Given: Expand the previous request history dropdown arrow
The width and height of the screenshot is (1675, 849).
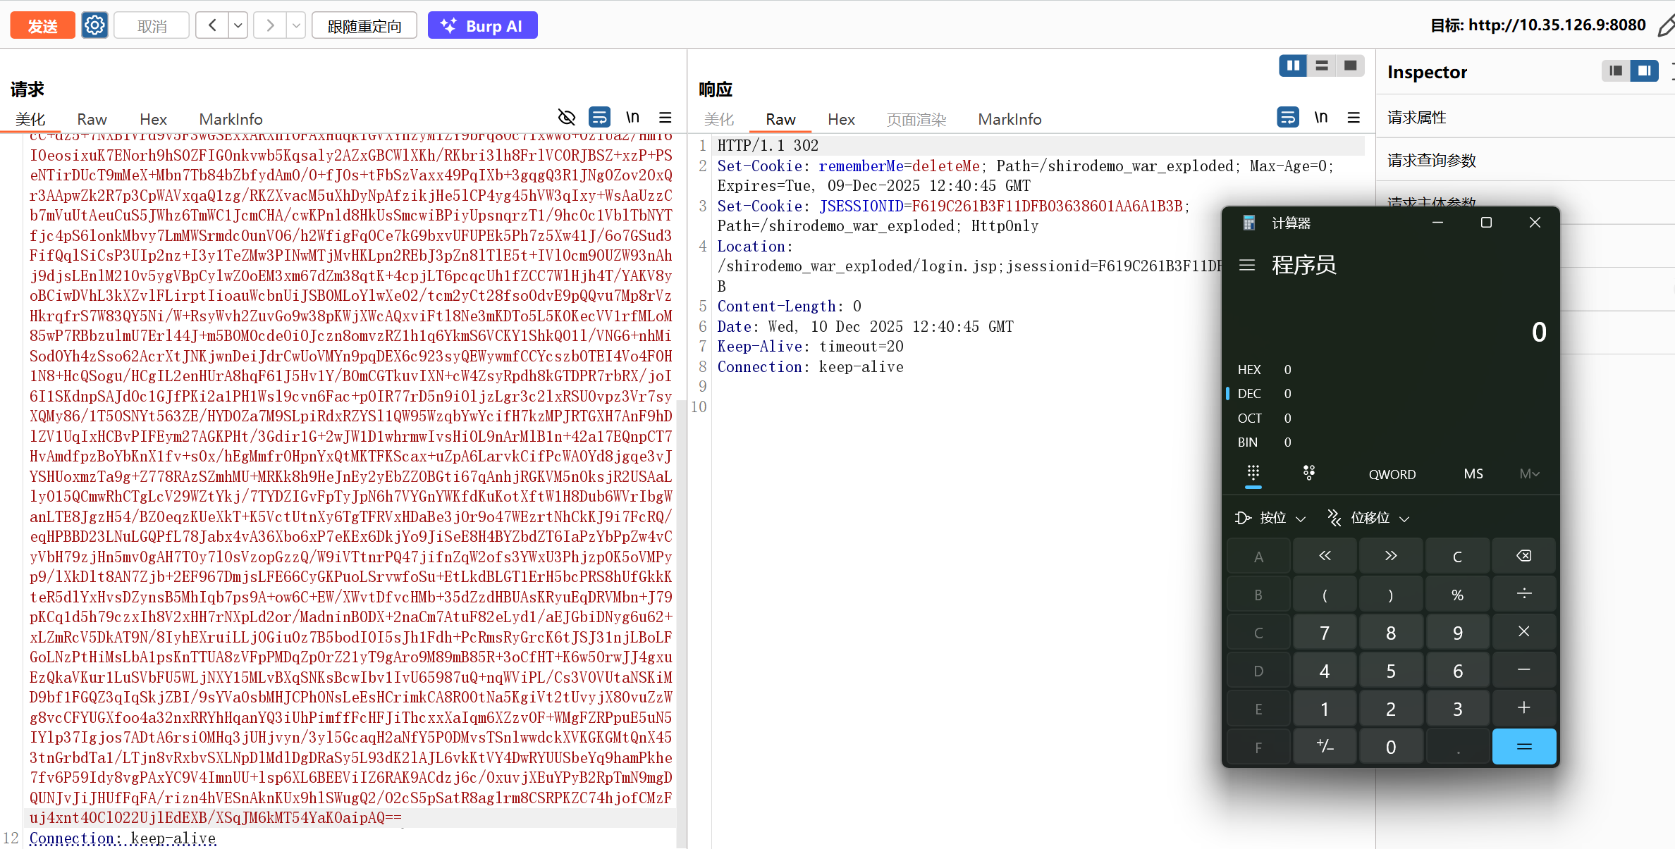Looking at the screenshot, I should tap(238, 26).
